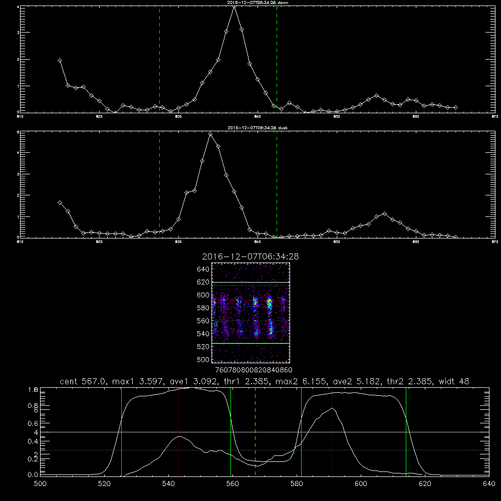This screenshot has height=501, width=501.
Task: Click the orange dashed center line in bottom plot
Action: click(255, 431)
